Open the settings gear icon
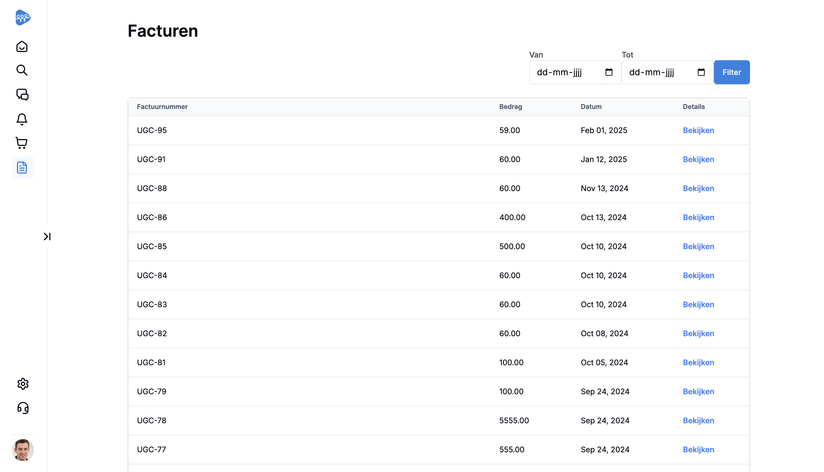This screenshot has height=472, width=824. 23,384
